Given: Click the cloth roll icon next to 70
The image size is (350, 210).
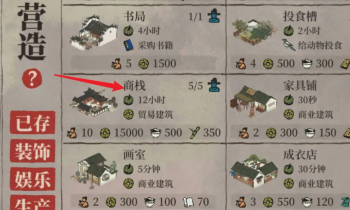Looking at the screenshot, I should 188,202.
